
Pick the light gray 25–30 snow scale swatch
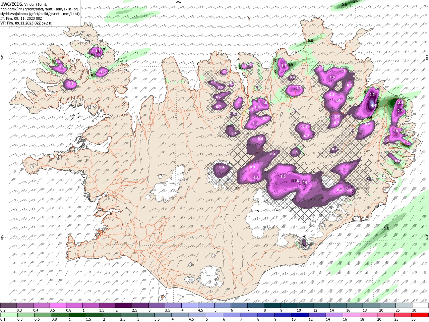pyautogui.click(x=404, y=306)
